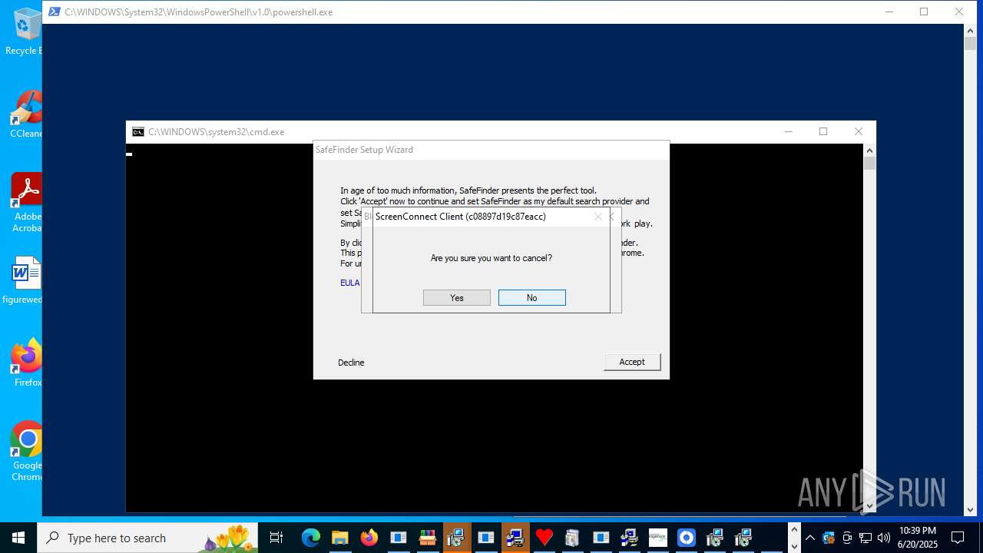The image size is (983, 553).
Task: Open the red heart app on the taskbar
Action: [x=544, y=538]
